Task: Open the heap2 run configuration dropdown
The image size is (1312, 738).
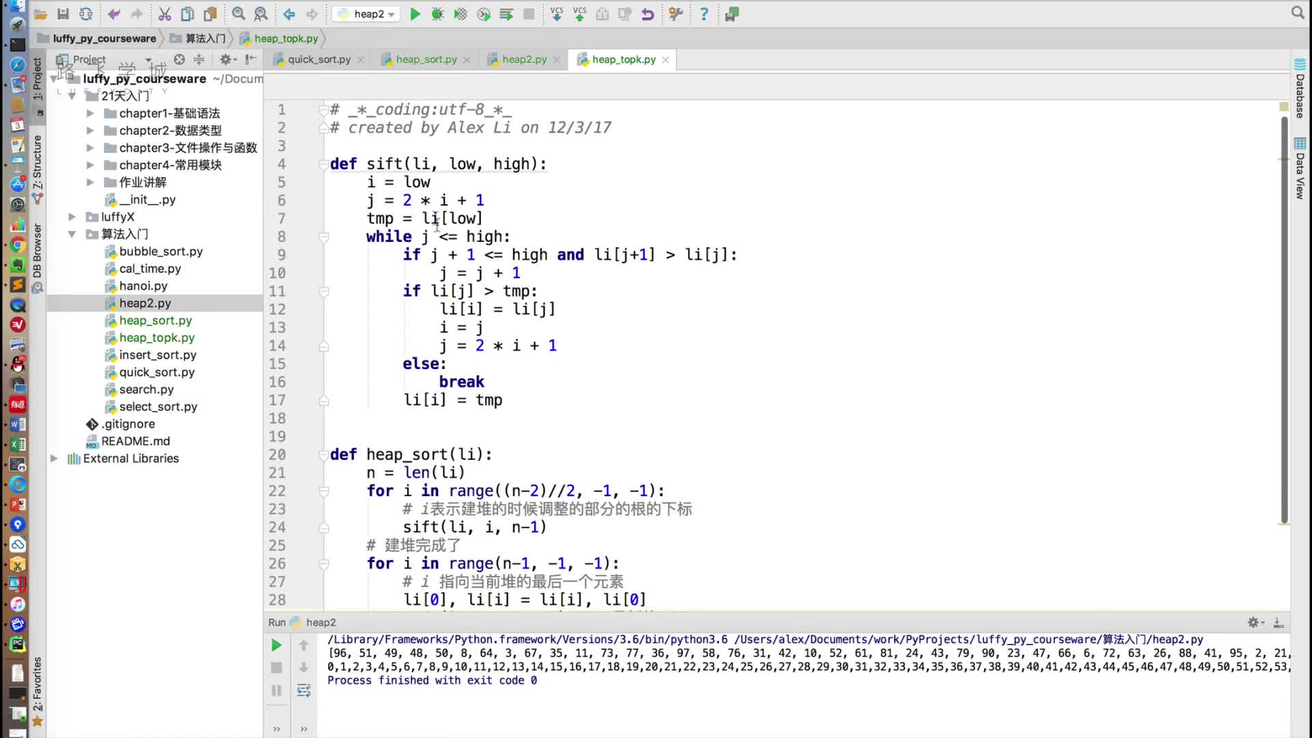Action: pos(366,14)
